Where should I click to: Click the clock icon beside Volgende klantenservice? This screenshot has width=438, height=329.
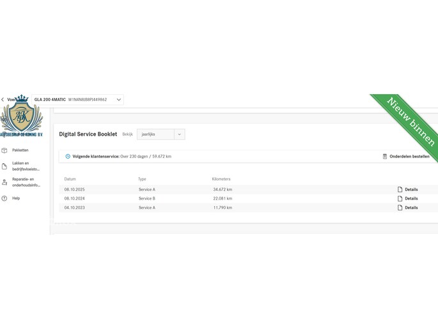tap(68, 156)
